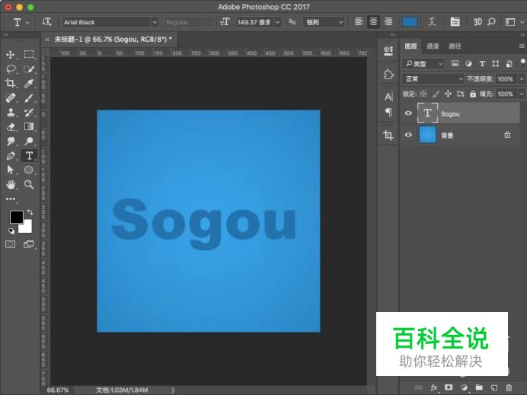This screenshot has height=395, width=527.
Task: Select the Crop tool in the toolbox
Action: click(11, 84)
